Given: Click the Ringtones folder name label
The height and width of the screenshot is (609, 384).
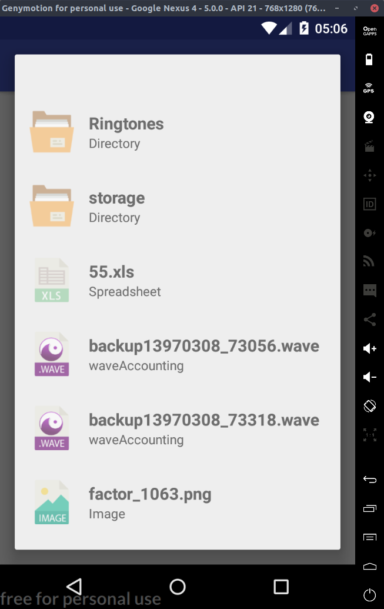Looking at the screenshot, I should (126, 124).
